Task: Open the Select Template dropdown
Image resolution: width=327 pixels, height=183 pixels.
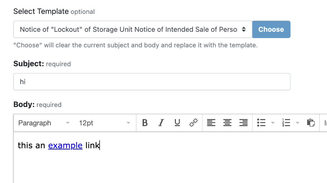Action: pos(133,29)
